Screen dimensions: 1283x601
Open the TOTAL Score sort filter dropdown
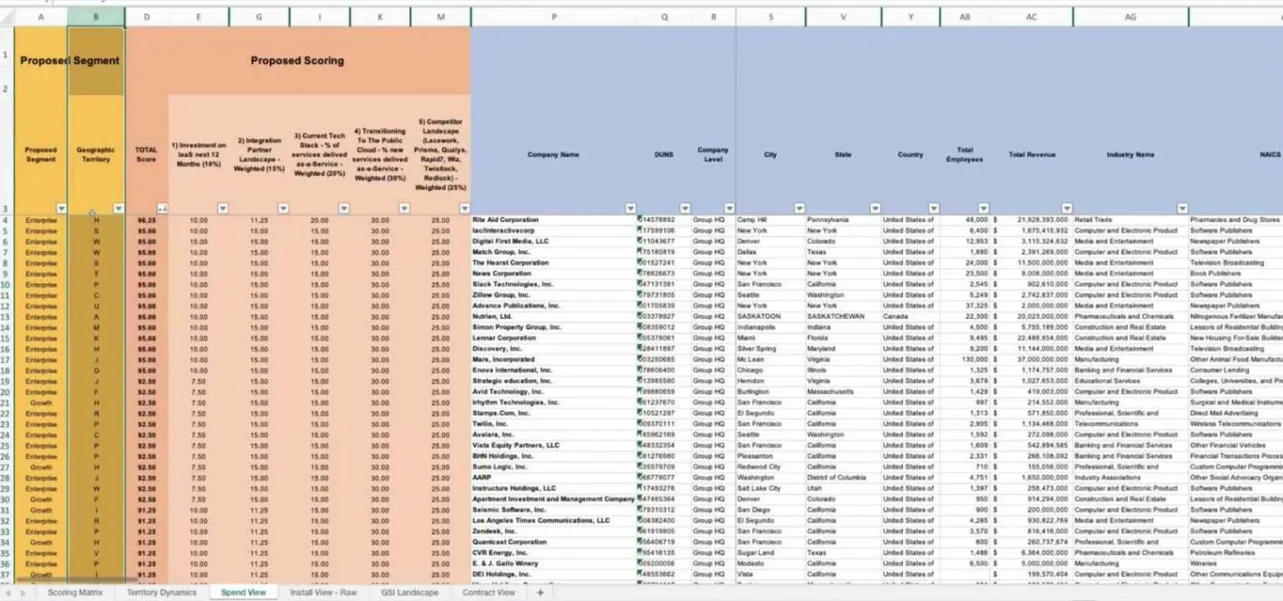(x=162, y=208)
